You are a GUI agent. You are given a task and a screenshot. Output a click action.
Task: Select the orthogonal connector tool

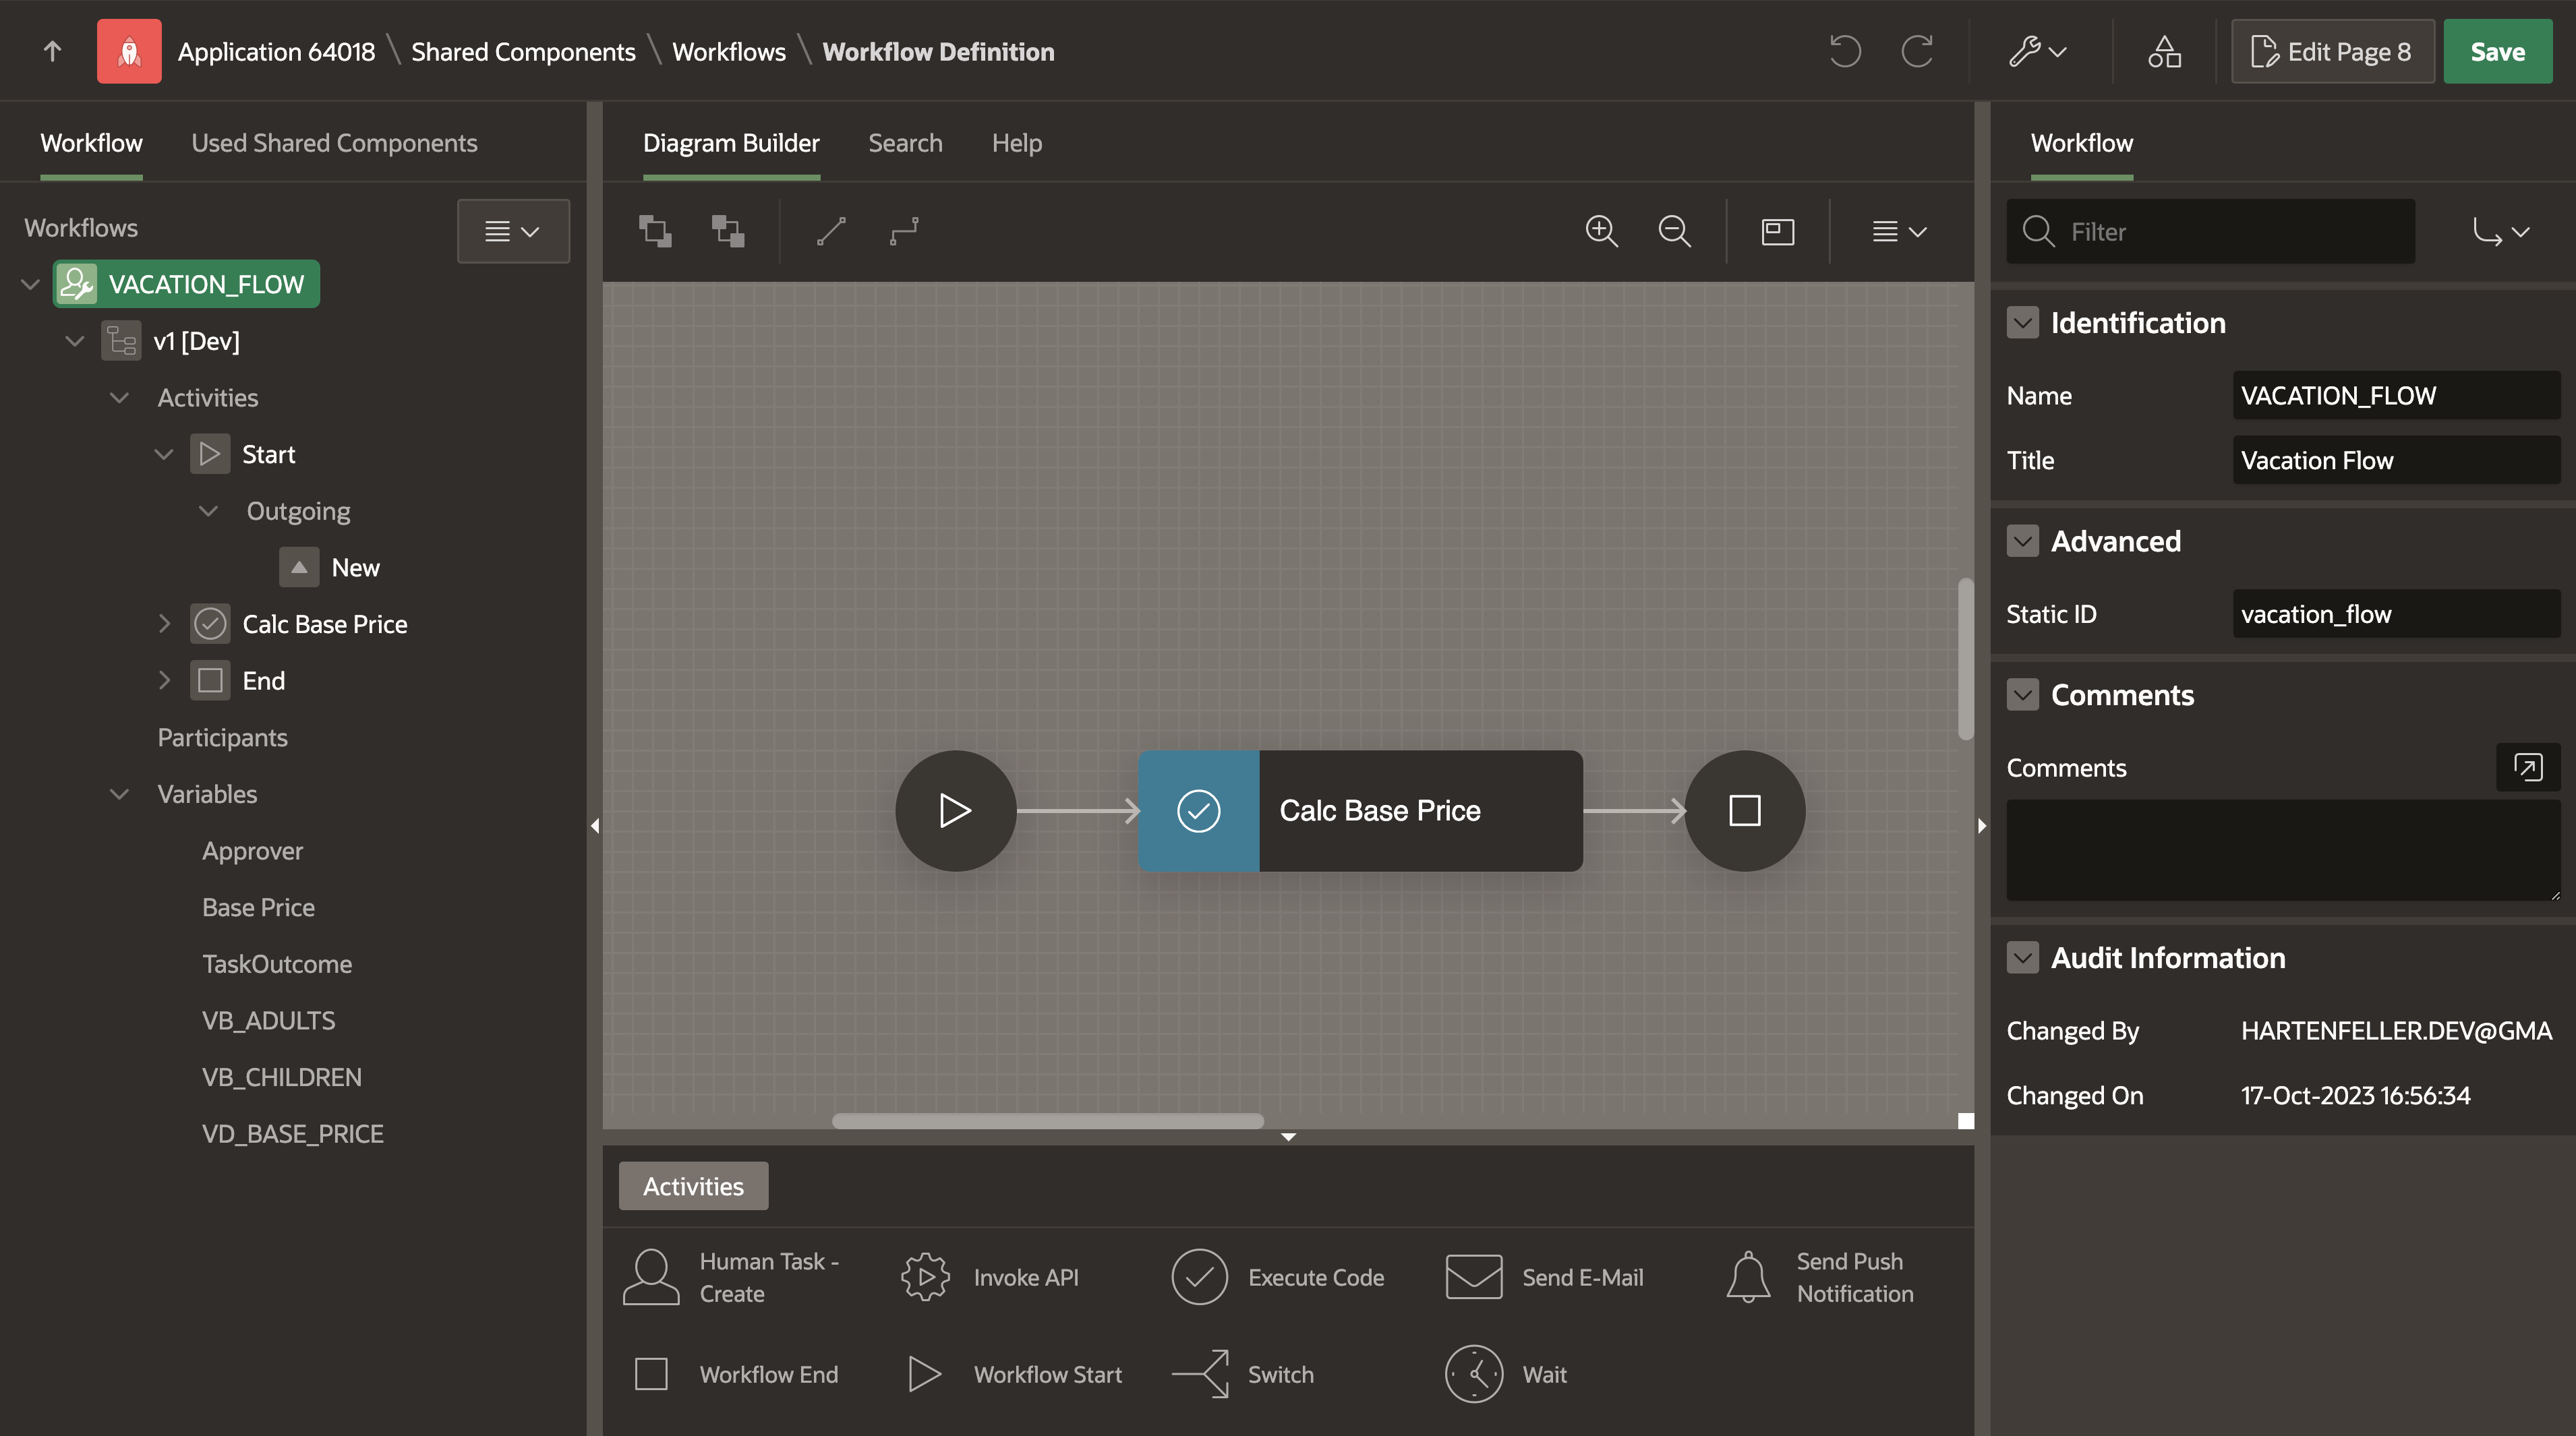coord(904,231)
